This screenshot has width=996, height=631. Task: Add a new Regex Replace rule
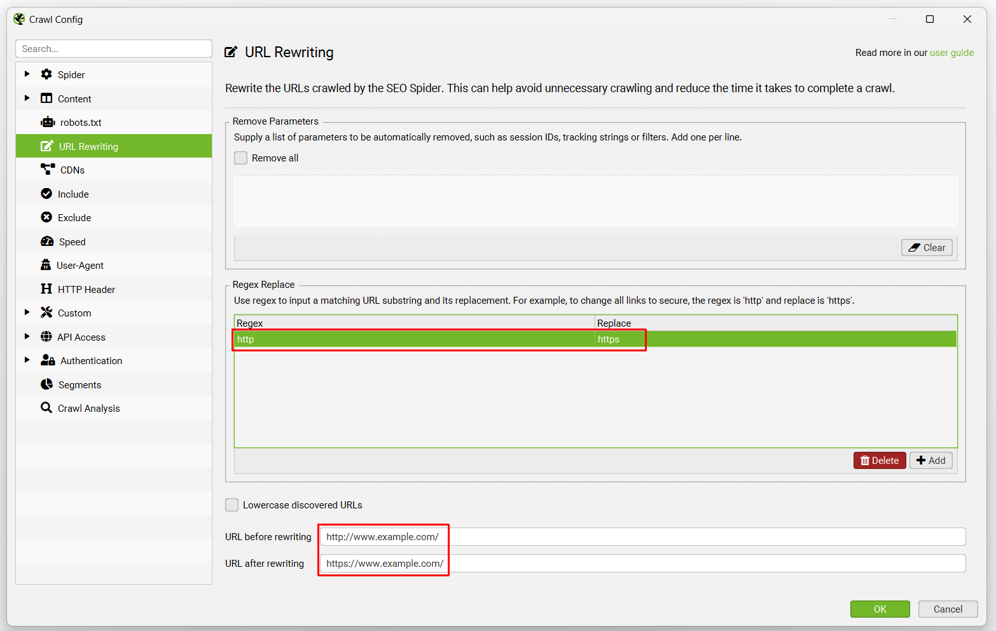930,460
